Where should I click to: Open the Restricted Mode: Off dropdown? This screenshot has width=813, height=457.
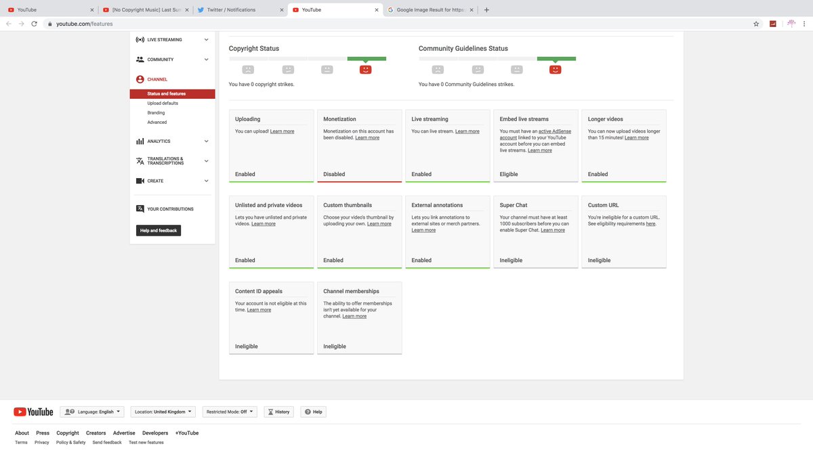[230, 412]
